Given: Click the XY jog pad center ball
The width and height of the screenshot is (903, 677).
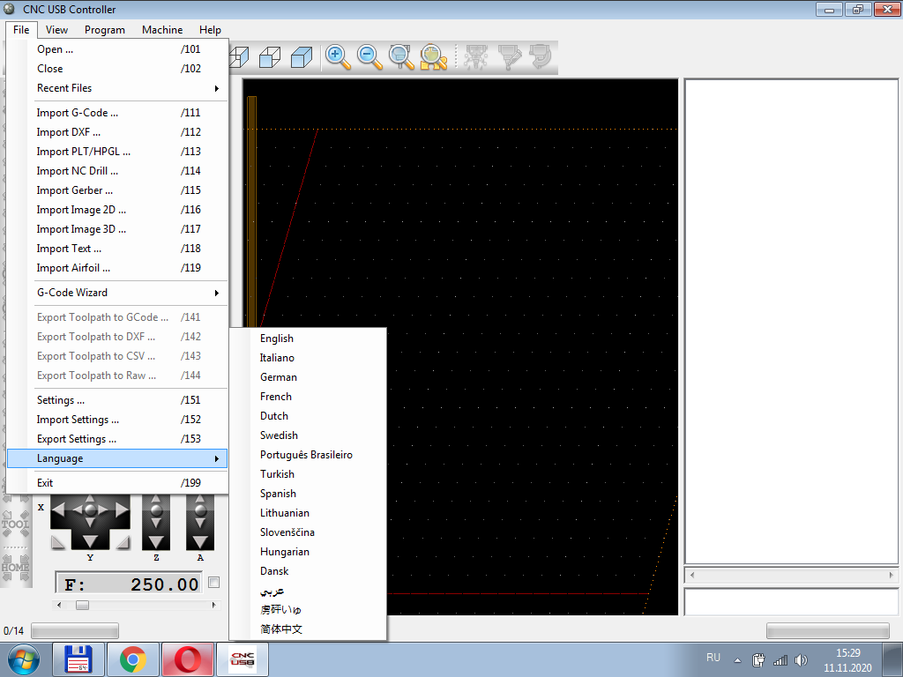Looking at the screenshot, I should [x=90, y=510].
